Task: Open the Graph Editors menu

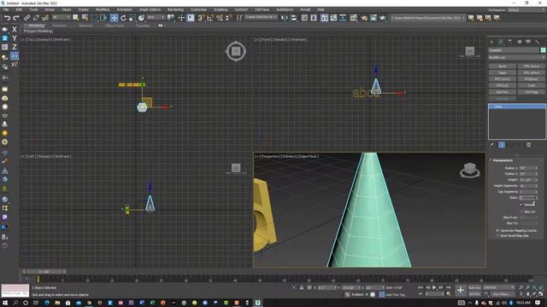Action: click(x=150, y=9)
